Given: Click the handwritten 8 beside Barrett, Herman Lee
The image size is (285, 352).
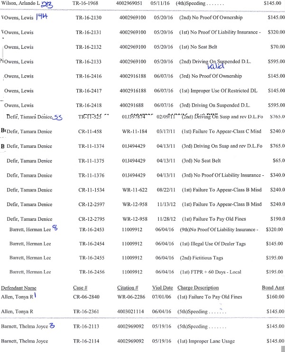Looking at the screenshot, I should (55, 229).
